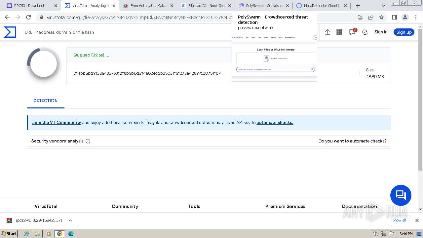The width and height of the screenshot is (423, 238).
Task: Click the VirusTotal footer heading
Action: click(x=46, y=206)
